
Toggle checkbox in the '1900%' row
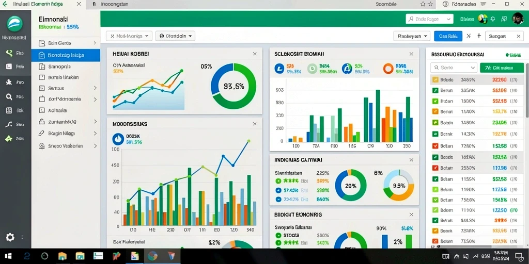click(435, 101)
